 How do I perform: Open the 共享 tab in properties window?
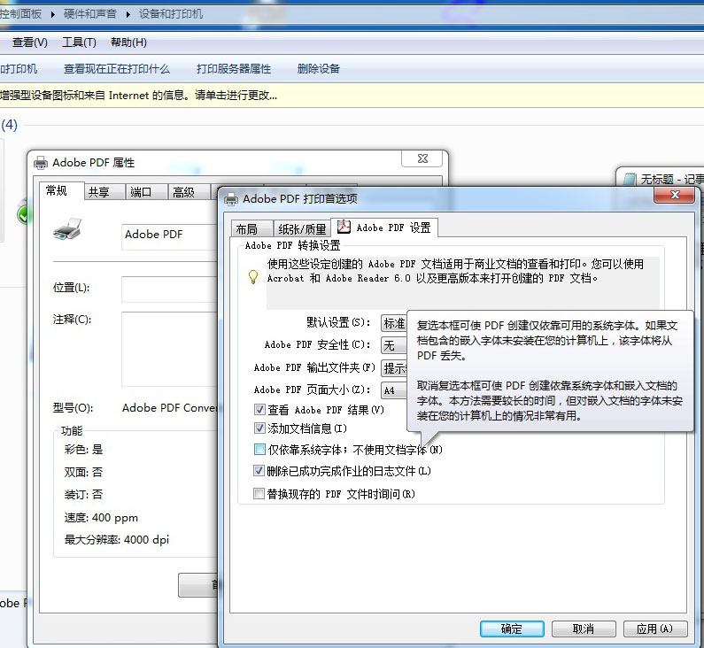[x=104, y=192]
